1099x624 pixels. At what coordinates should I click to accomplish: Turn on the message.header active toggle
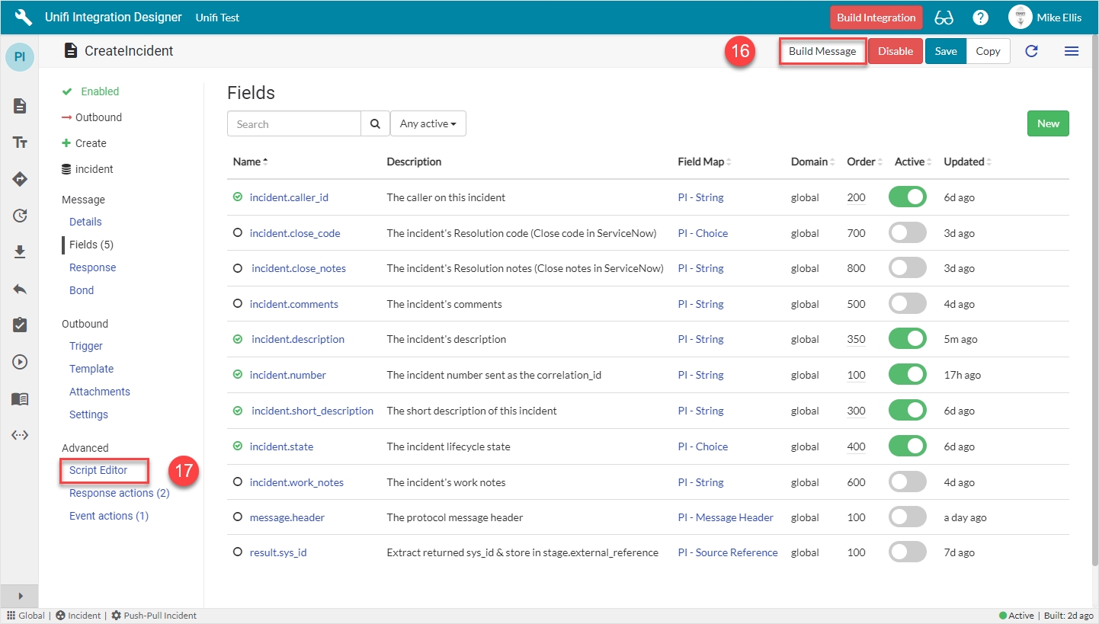coord(907,517)
